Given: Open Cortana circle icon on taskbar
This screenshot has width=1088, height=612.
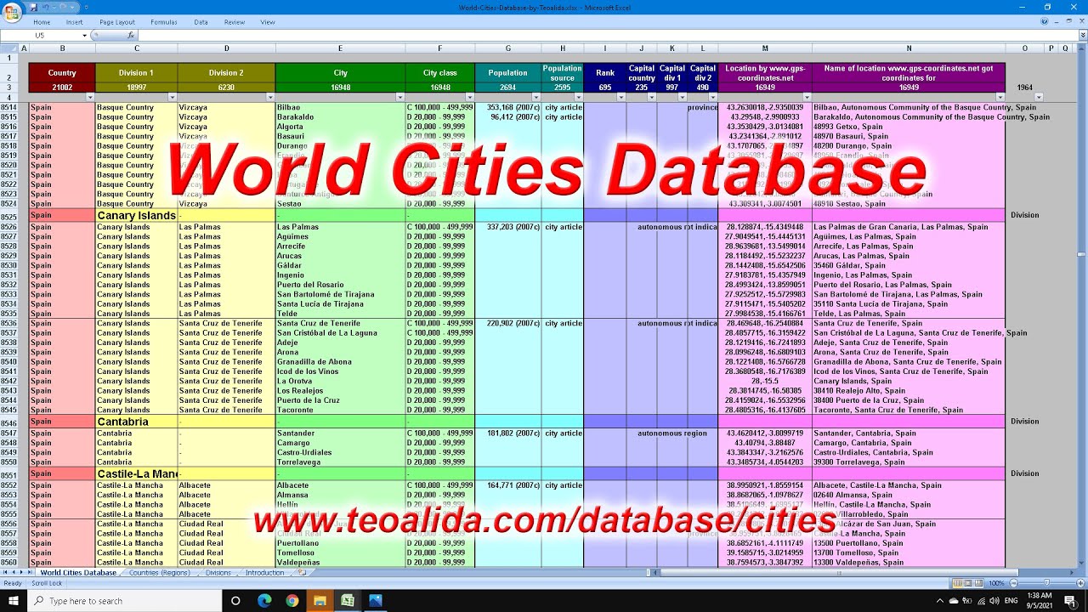Looking at the screenshot, I should pyautogui.click(x=235, y=601).
